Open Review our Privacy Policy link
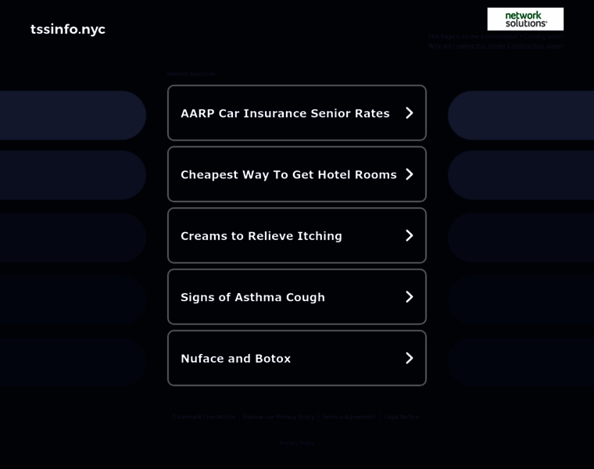594x469 pixels. pyautogui.click(x=278, y=417)
